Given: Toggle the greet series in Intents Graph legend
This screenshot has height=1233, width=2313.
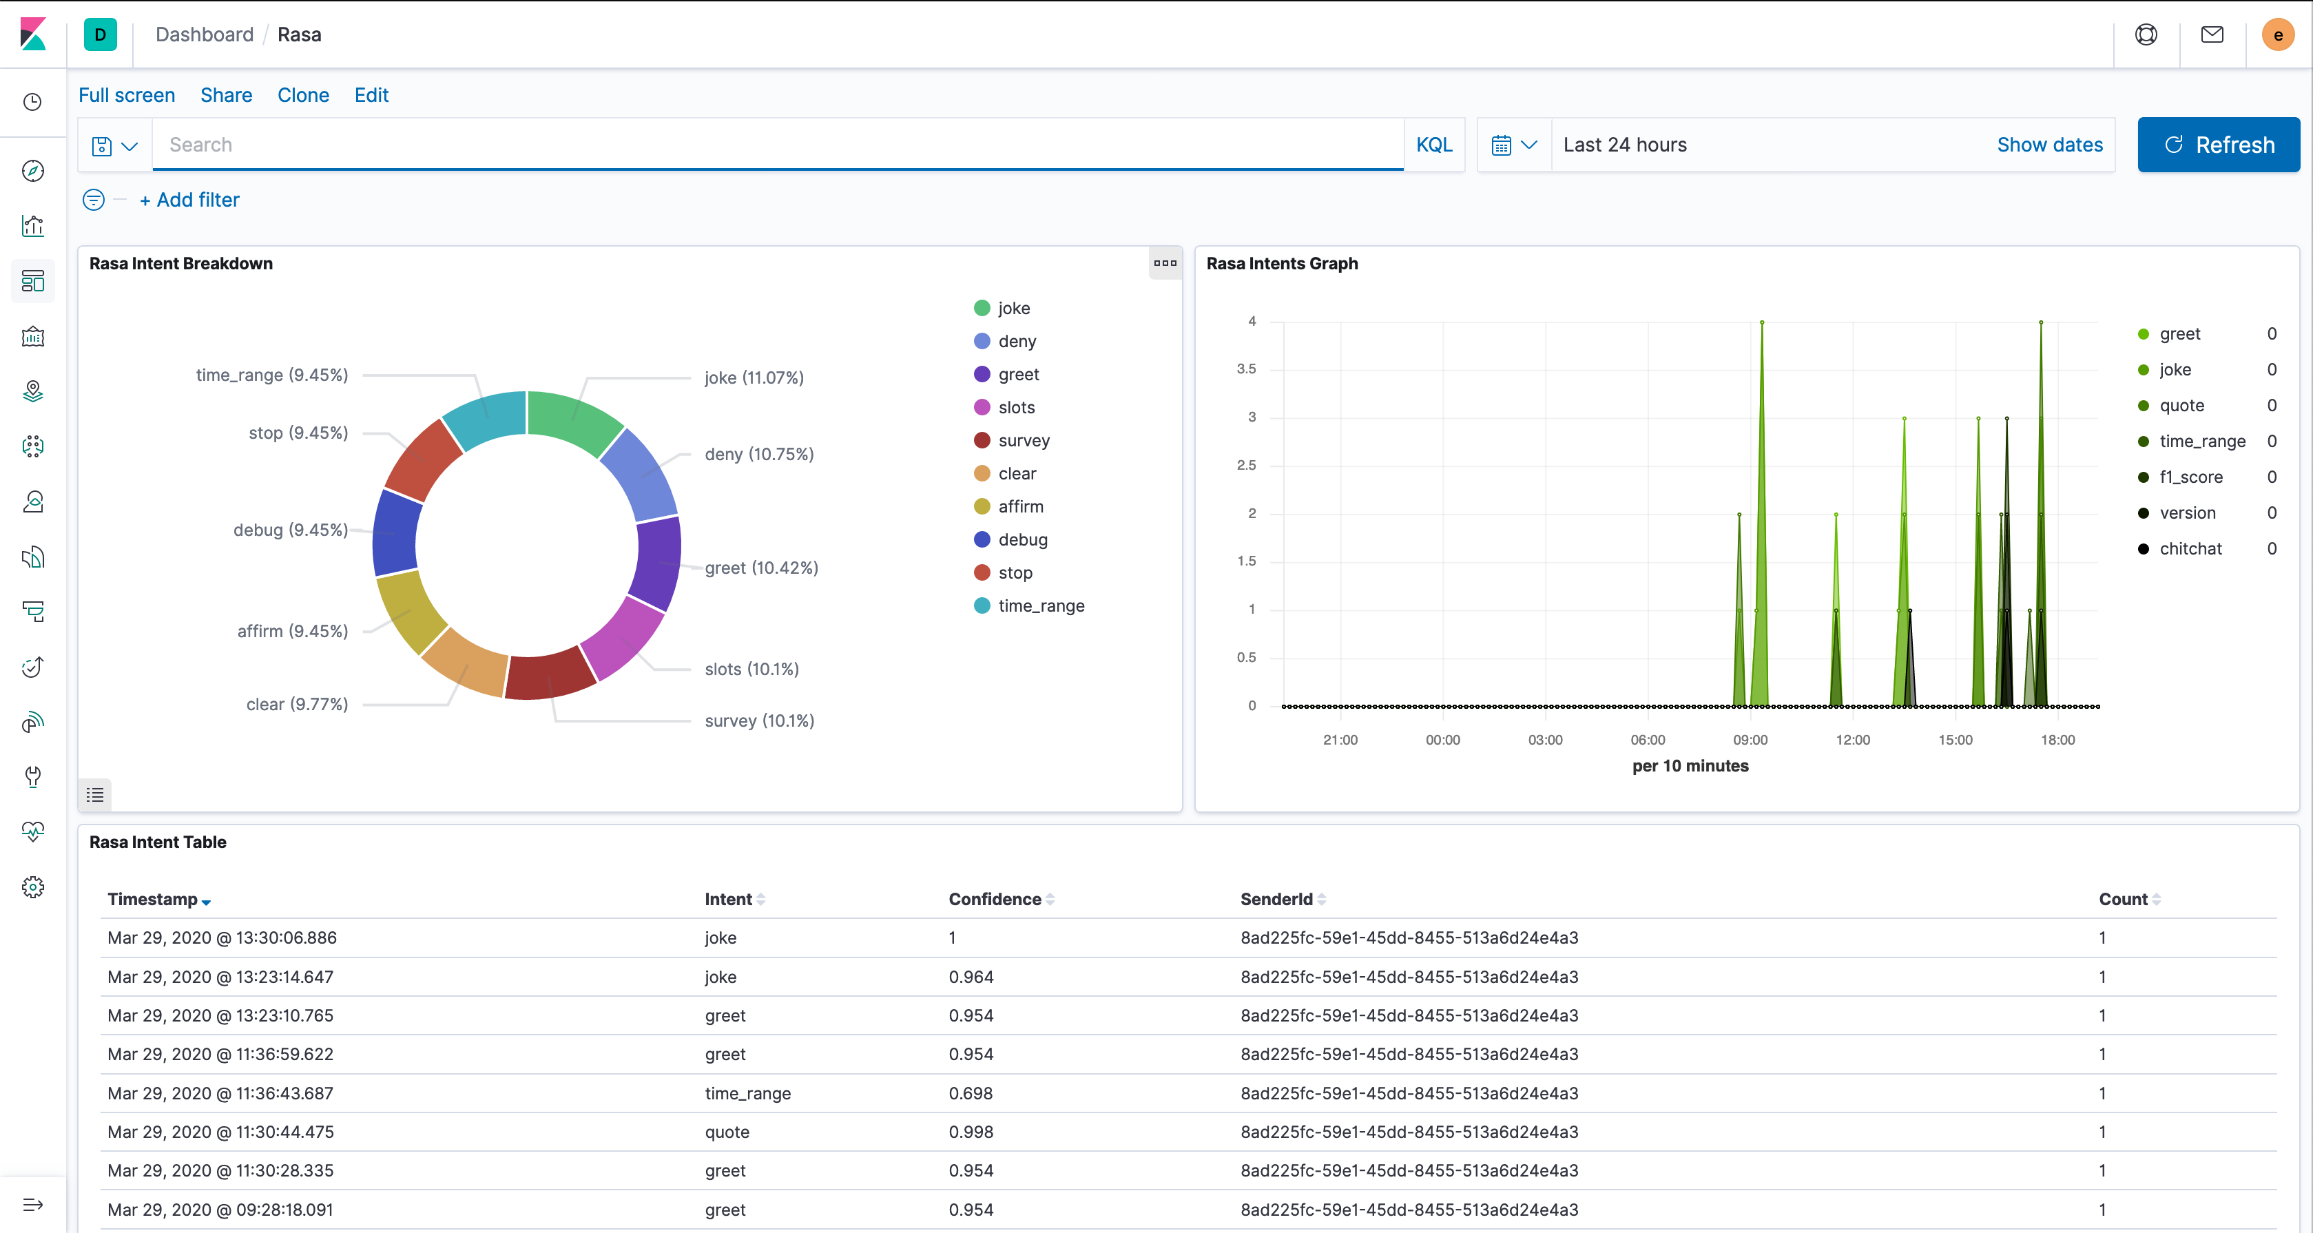Looking at the screenshot, I should click(2179, 333).
